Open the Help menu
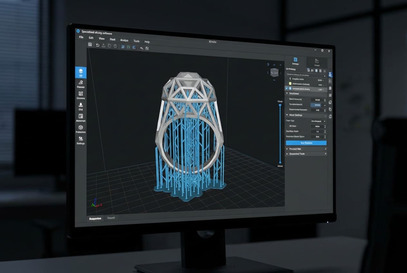The height and width of the screenshot is (273, 407). click(147, 42)
